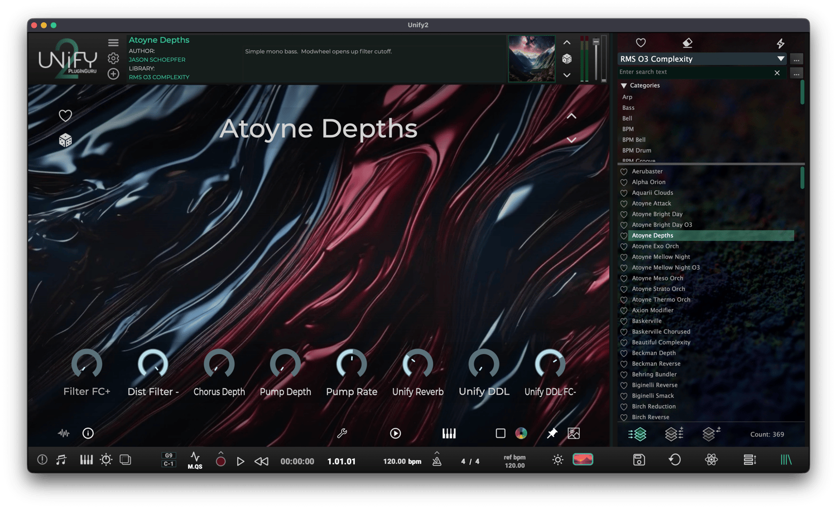This screenshot has height=509, width=837.
Task: Click the Enter search text field
Action: click(x=695, y=72)
